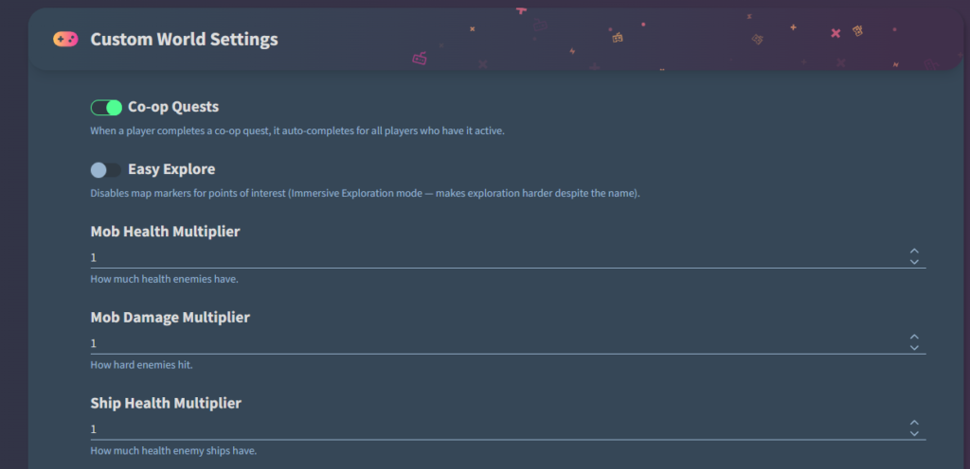Decrease Mob Health Multiplier with down arrow
Viewport: 970px width, 469px height.
(914, 262)
